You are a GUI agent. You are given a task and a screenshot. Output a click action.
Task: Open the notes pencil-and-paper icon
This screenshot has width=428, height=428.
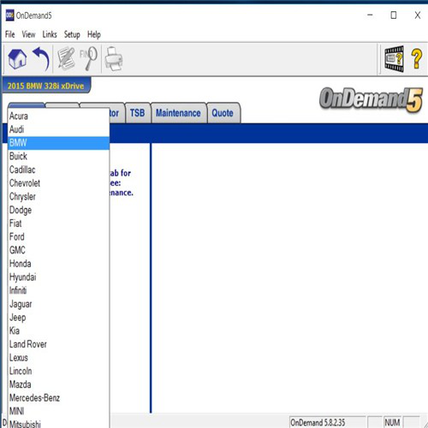click(66, 59)
